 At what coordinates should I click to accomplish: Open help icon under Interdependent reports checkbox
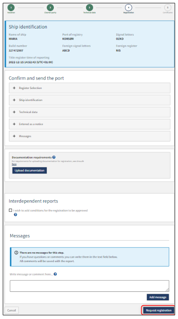(x=16, y=214)
